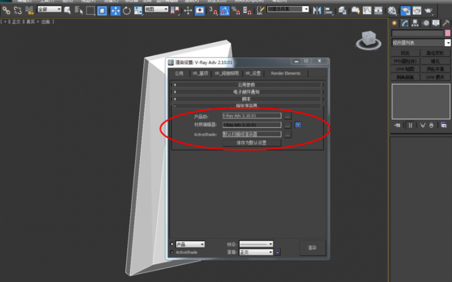The image size is (452, 282).
Task: Switch to the Render Elements tab
Action: [286, 74]
